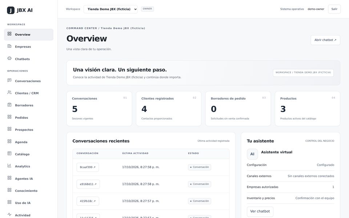Click the Agentes IA grid icon
The height and width of the screenshot is (218, 349).
coord(9,178)
